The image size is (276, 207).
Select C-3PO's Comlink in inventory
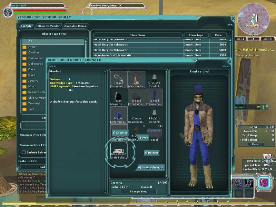click(154, 79)
